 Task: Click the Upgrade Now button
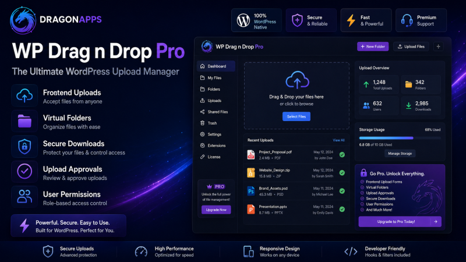[216, 210]
